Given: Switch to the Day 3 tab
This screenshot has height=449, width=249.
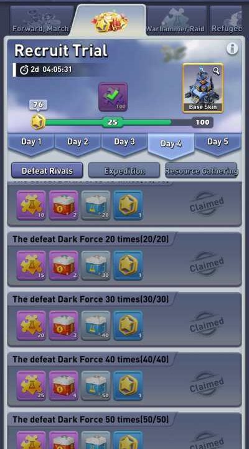Looking at the screenshot, I should tap(125, 143).
